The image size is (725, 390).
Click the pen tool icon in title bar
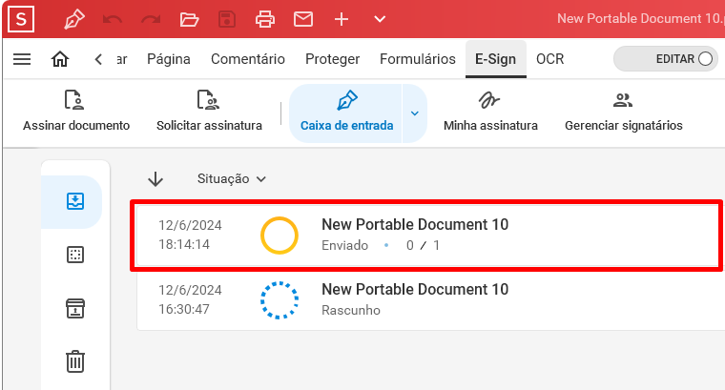click(x=74, y=19)
